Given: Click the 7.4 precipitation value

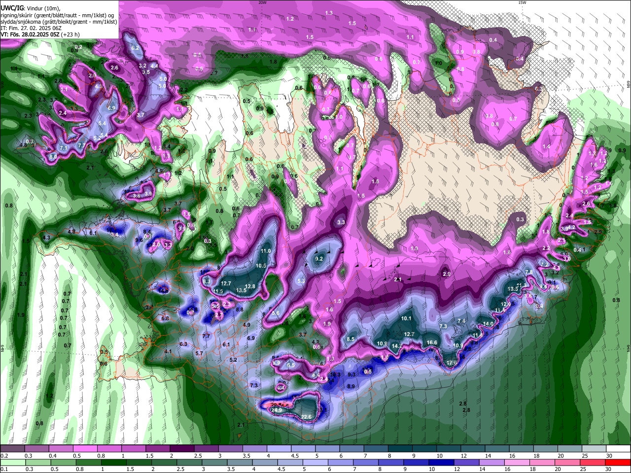Looking at the screenshot, I should [461, 321].
